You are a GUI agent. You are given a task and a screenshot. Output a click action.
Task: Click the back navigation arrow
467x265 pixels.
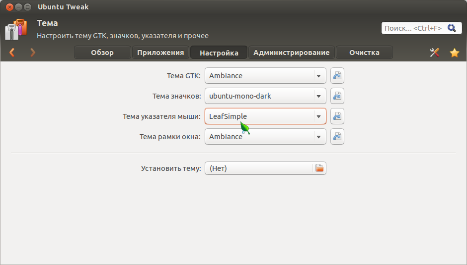[x=12, y=53]
